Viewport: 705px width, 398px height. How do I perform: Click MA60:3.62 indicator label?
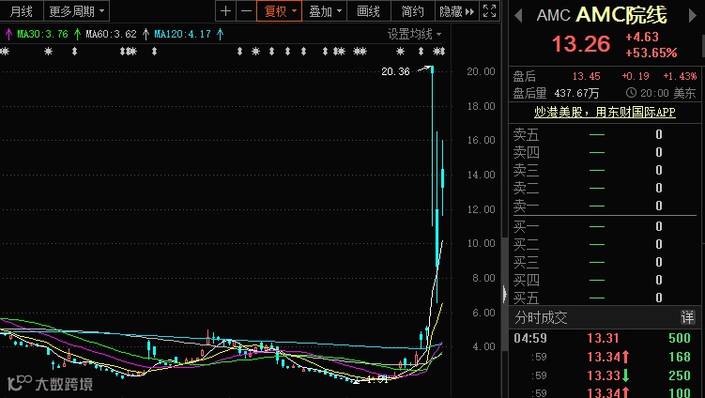[x=111, y=34]
